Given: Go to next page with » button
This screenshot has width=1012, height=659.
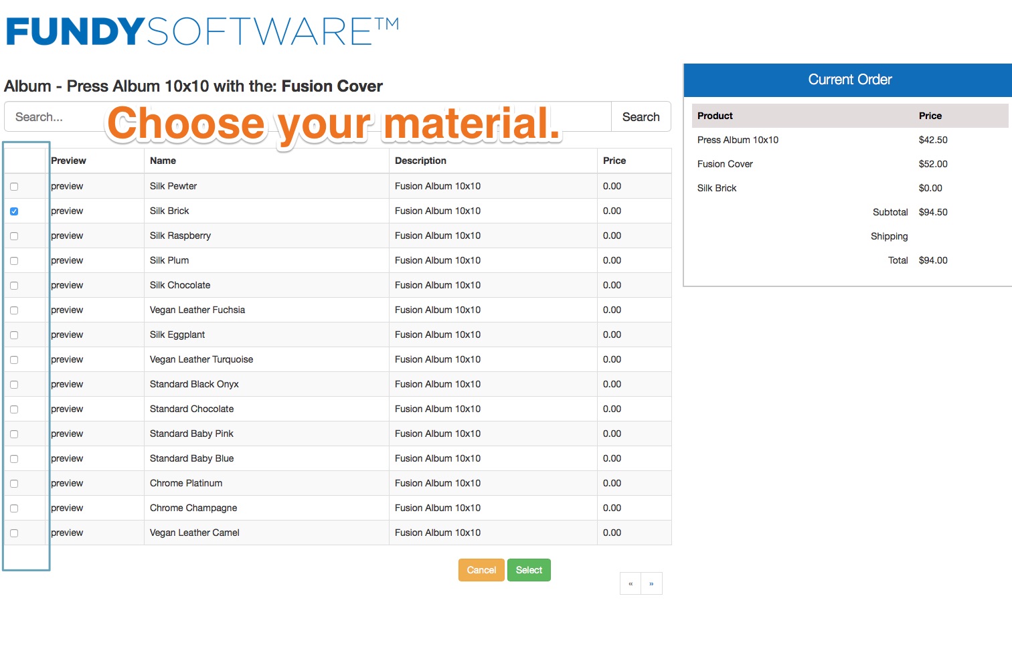Looking at the screenshot, I should (x=651, y=583).
